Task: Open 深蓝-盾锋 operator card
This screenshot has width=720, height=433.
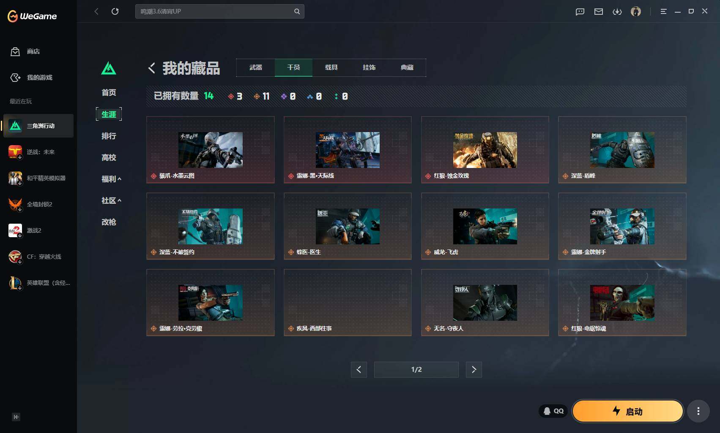Action: pyautogui.click(x=622, y=150)
